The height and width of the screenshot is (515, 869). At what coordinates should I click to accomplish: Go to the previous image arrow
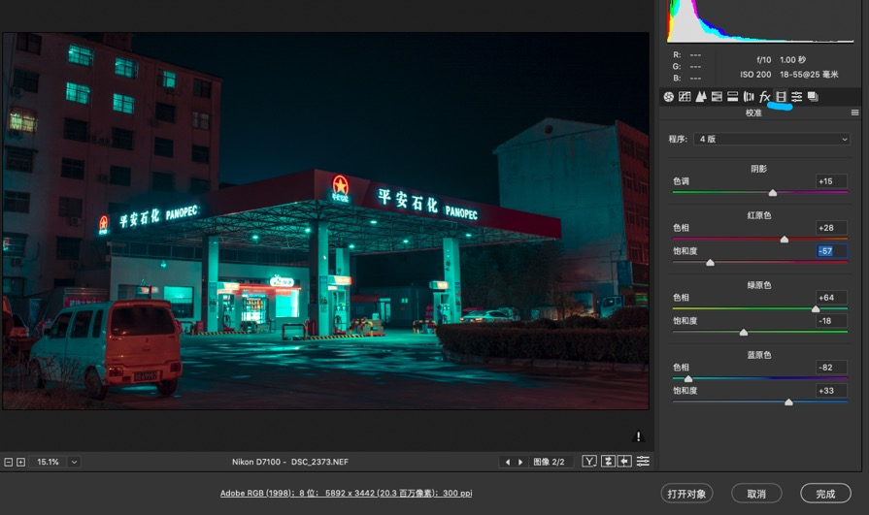point(508,462)
